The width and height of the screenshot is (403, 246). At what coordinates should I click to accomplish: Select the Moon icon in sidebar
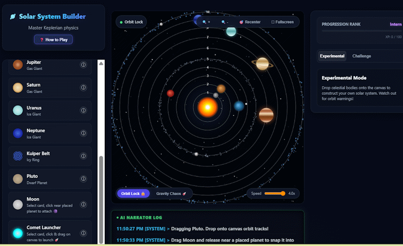18,205
